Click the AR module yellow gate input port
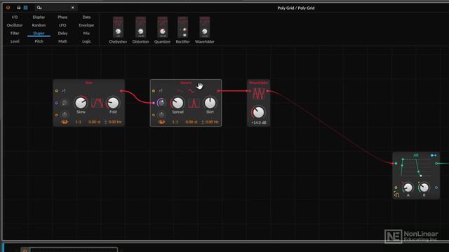The image size is (449, 252). pyautogui.click(x=396, y=188)
